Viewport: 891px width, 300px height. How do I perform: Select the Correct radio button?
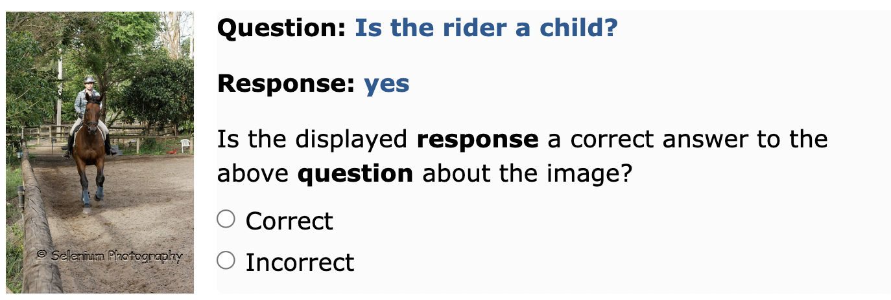(x=226, y=220)
